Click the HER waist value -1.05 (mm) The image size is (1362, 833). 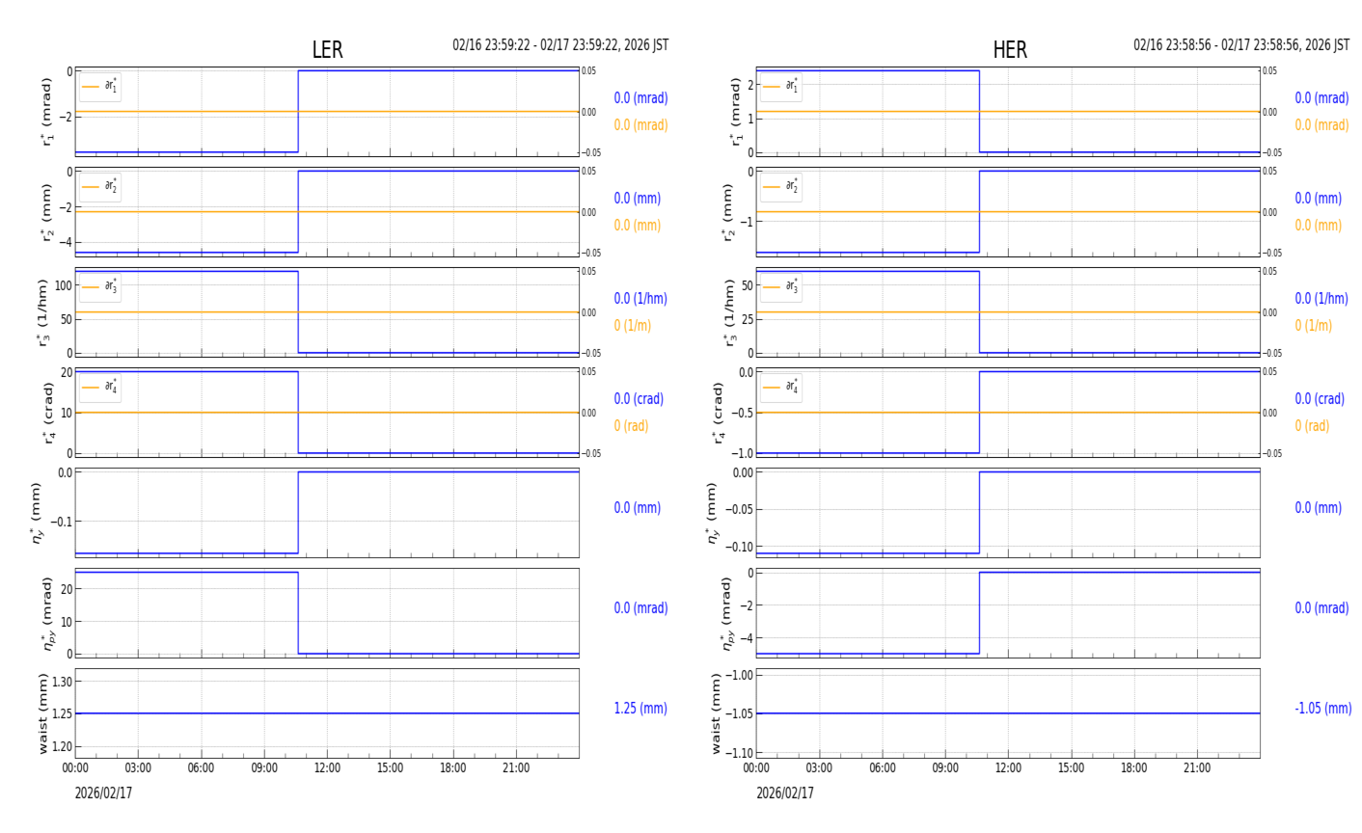click(1322, 709)
